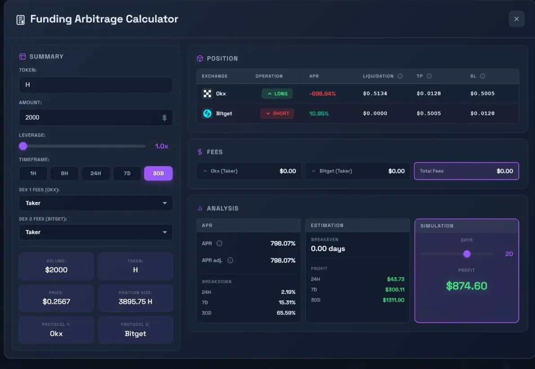Image resolution: width=535 pixels, height=369 pixels.
Task: Click the 30D breakdown 65.59%
Action: click(x=286, y=313)
